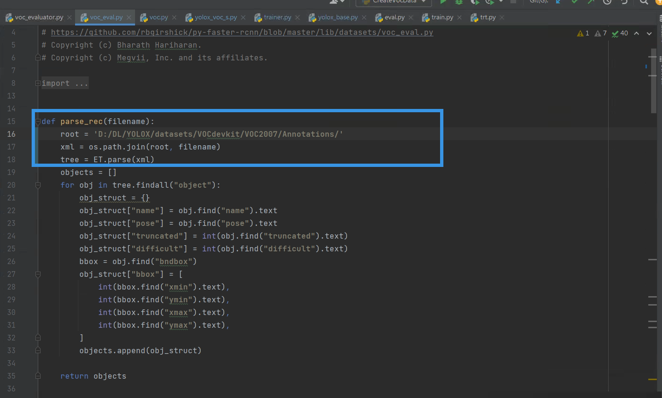Screen dimensions: 662x398
Task: Close the train.py tab
Action: (x=459, y=17)
